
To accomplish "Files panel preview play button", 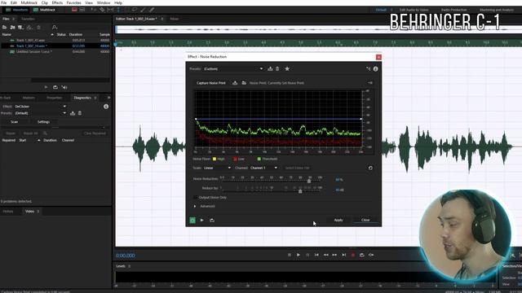I will coord(46,87).
